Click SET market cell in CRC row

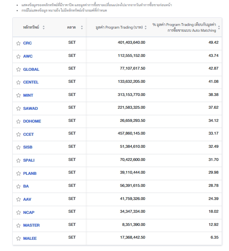72,43
